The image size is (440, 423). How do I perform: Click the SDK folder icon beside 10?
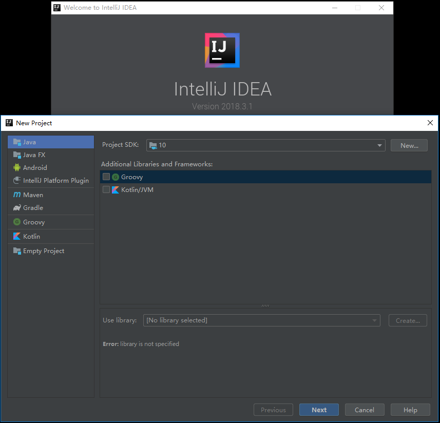[x=153, y=145]
